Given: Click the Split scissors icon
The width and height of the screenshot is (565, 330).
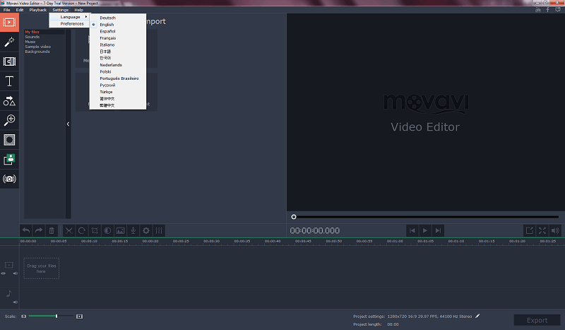Looking at the screenshot, I should [69, 230].
